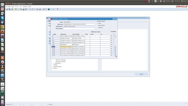Click the Code cell containing 232
This screenshot has width=188, height=106.
56,49
